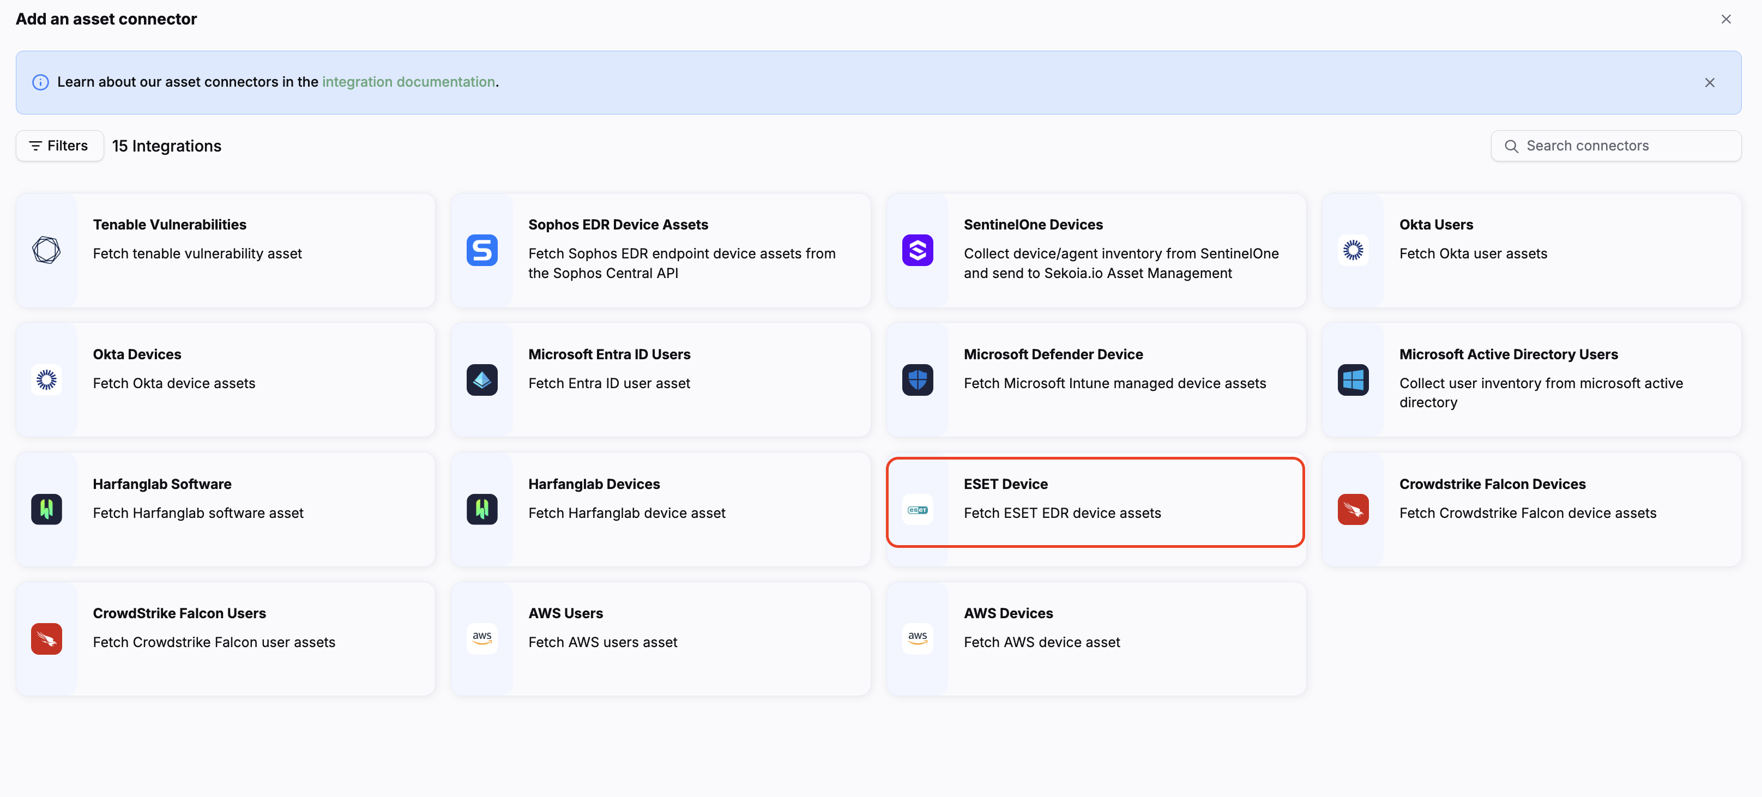Click 'Fetch Harfanglab device asset' description
The image size is (1762, 797).
626,513
